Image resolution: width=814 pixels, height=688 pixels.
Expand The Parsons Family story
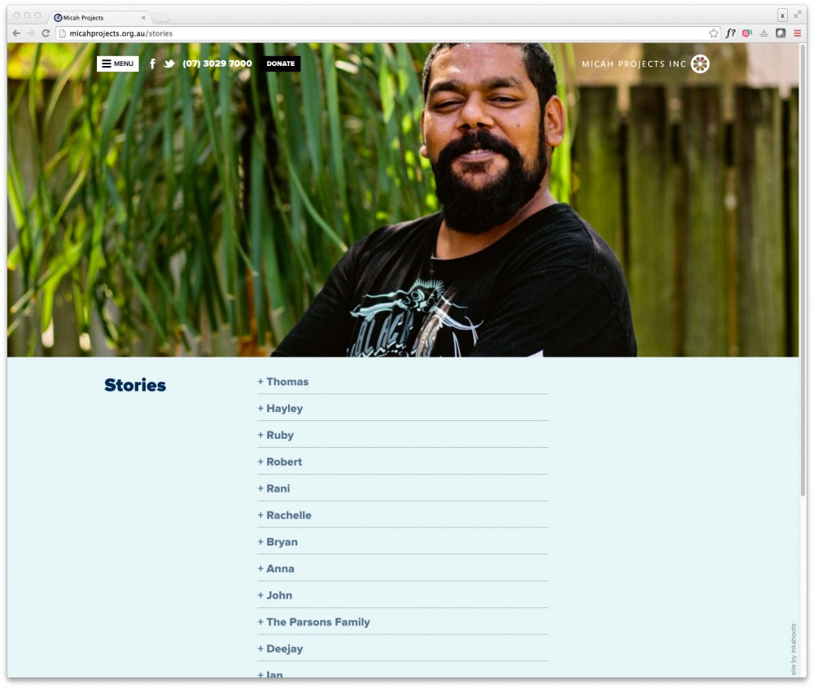(x=314, y=622)
